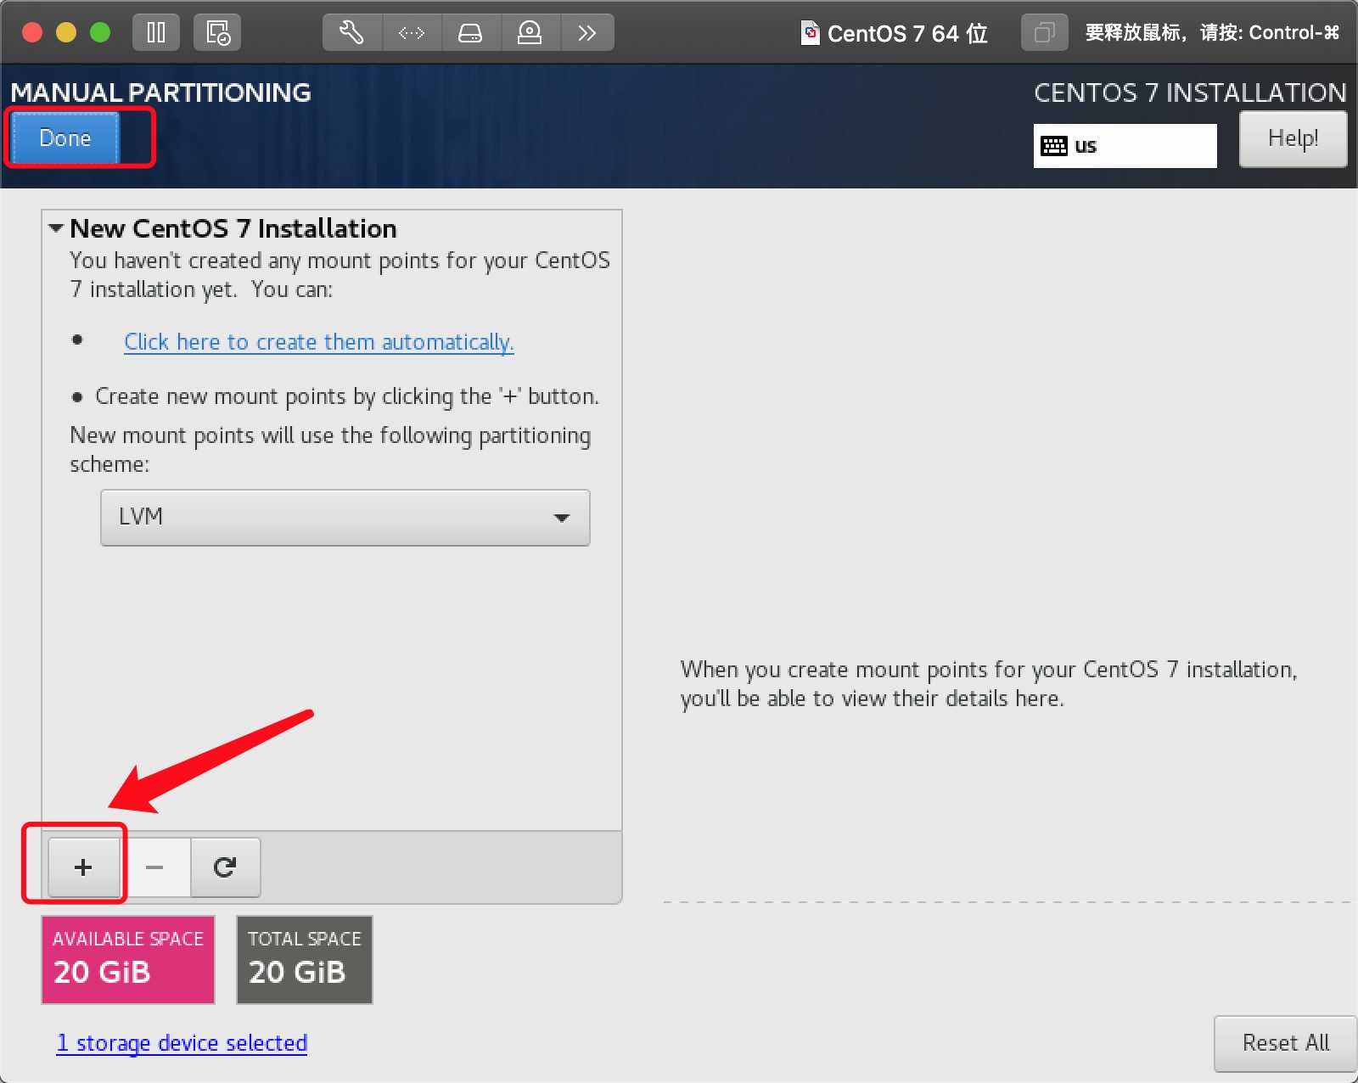Open VM settings wrench icon
This screenshot has height=1083, width=1358.
[x=352, y=33]
